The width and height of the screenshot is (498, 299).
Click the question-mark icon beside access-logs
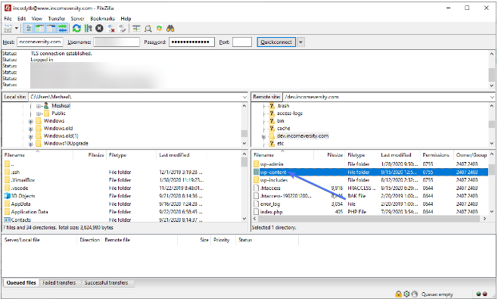(272, 113)
